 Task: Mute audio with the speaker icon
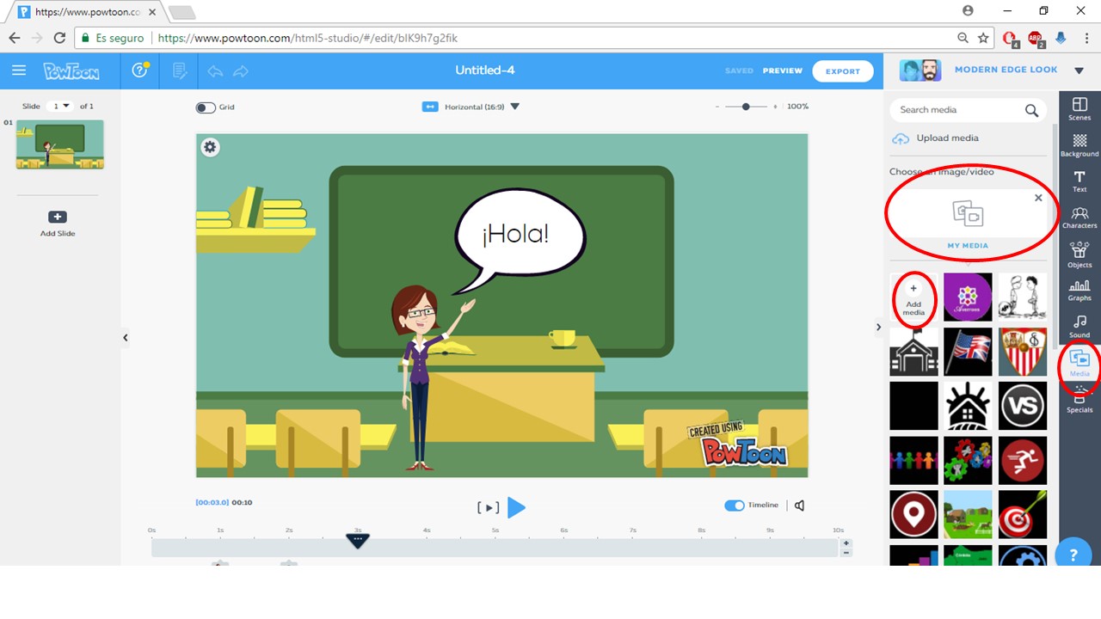[x=799, y=506]
